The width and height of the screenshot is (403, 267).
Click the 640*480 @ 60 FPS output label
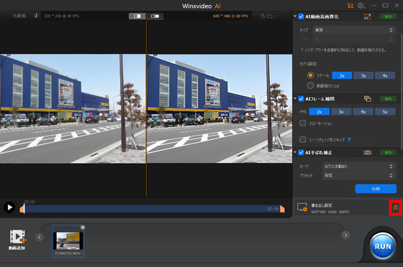(x=230, y=16)
